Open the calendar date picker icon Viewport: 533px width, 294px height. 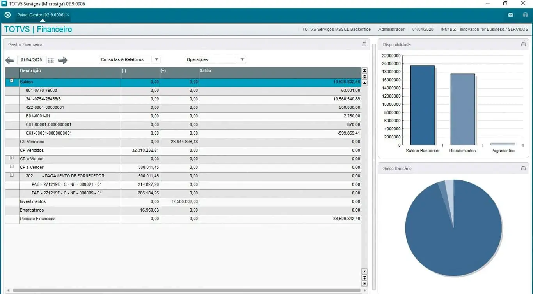point(51,60)
